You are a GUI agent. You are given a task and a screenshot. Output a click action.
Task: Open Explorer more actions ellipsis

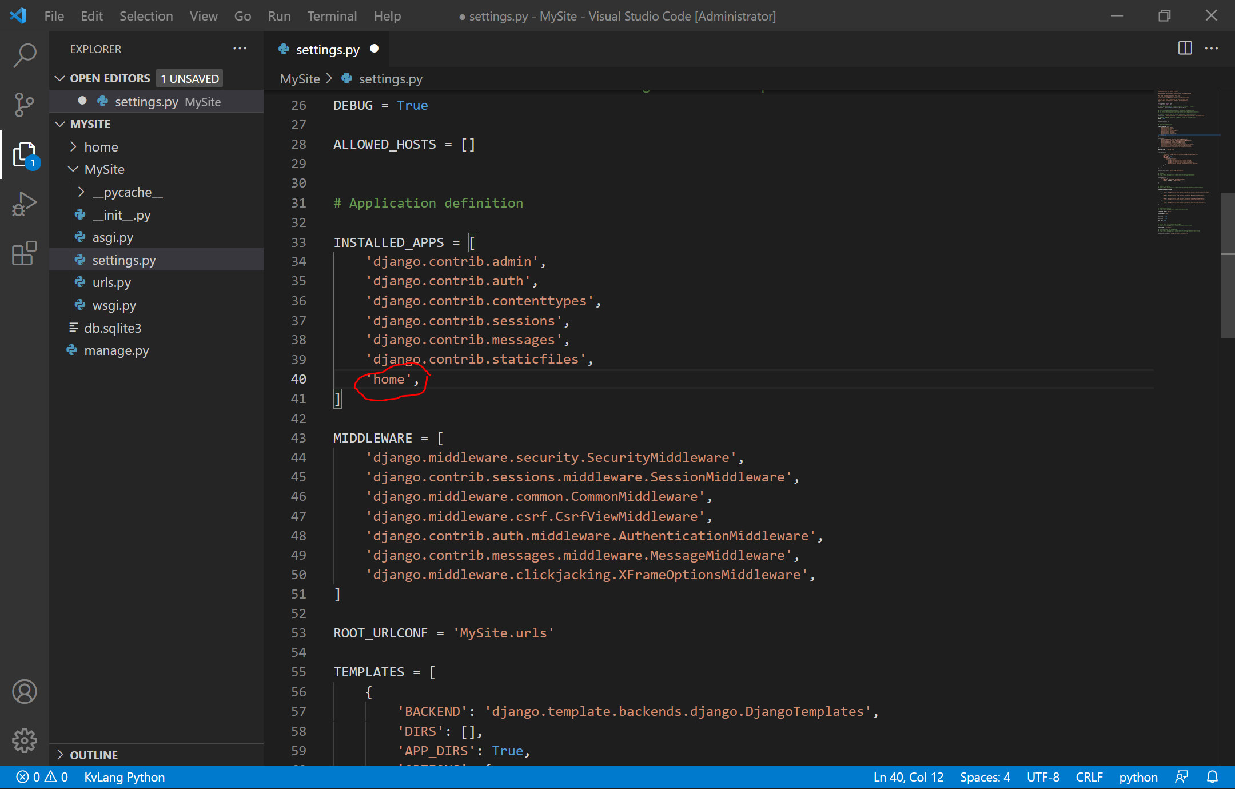(240, 49)
